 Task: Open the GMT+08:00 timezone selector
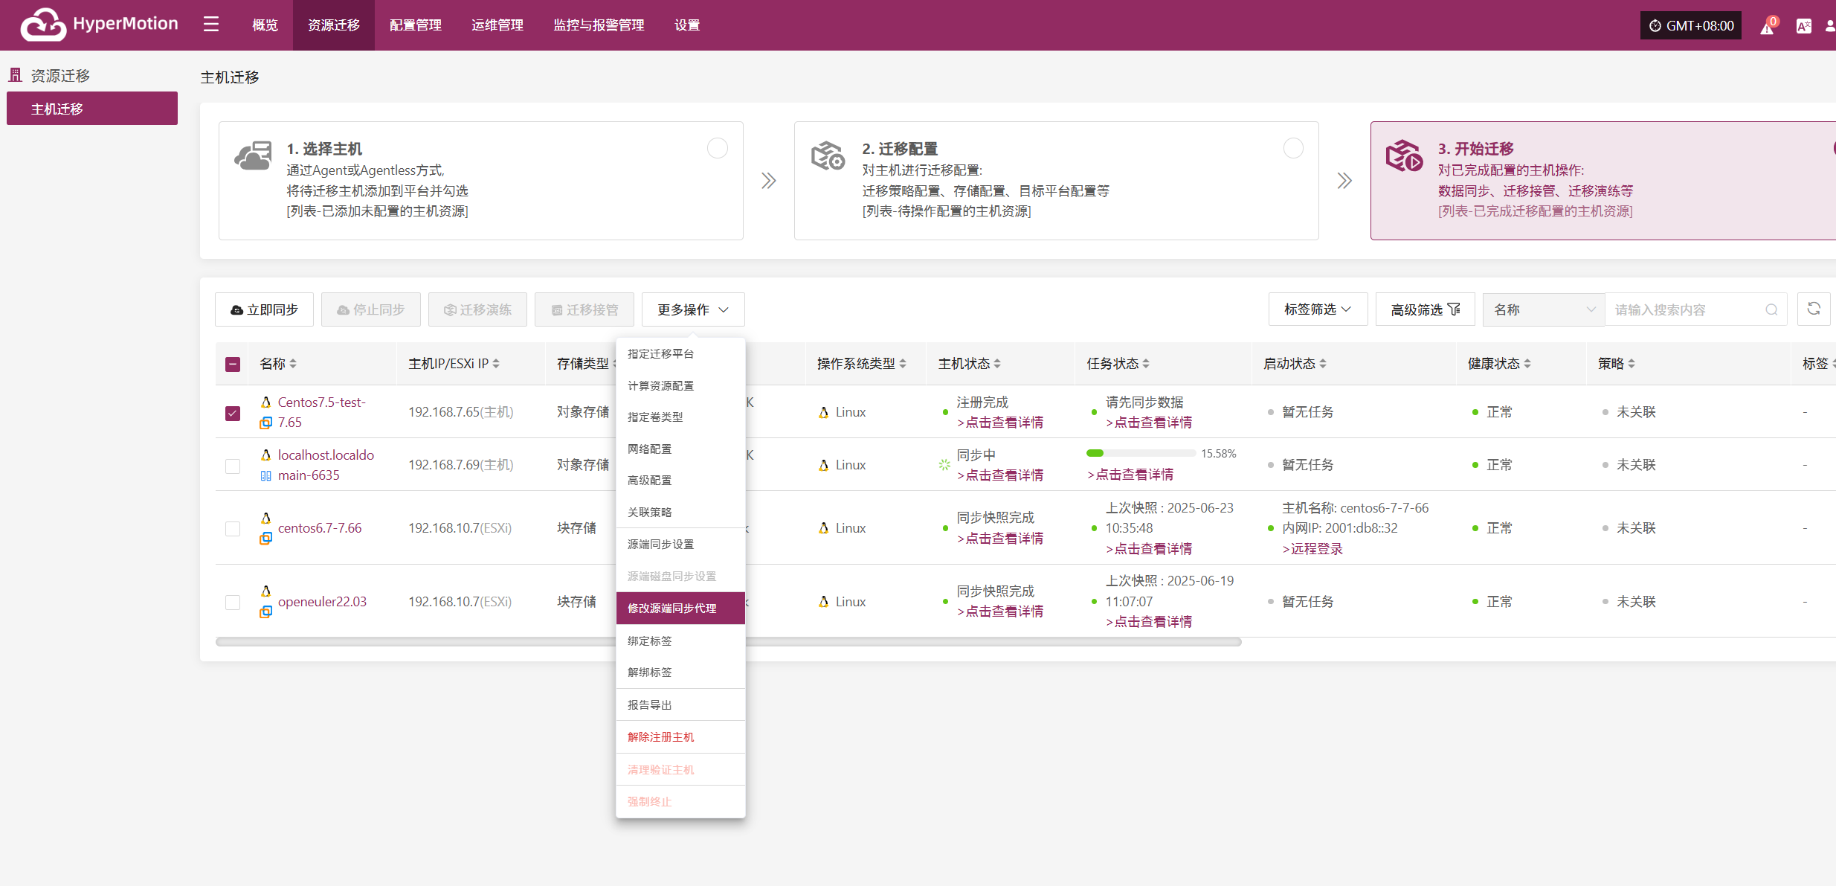click(1691, 25)
